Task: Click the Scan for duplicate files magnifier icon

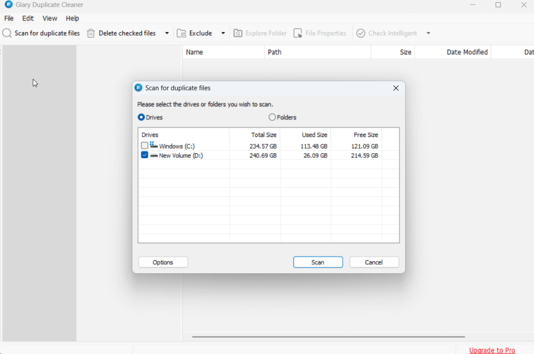Action: click(x=7, y=33)
